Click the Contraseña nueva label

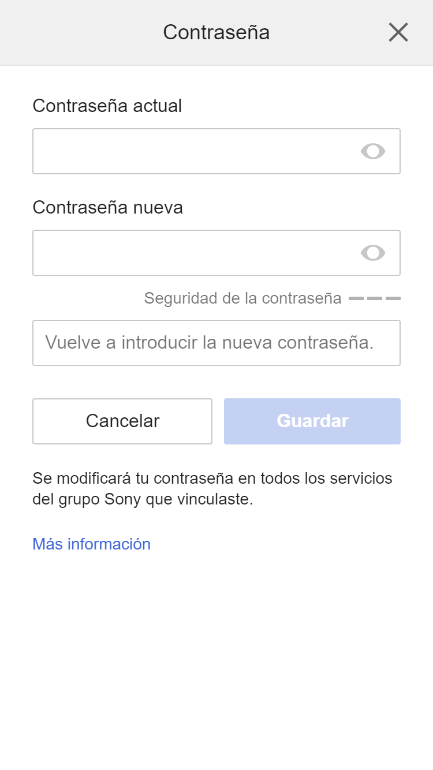click(x=107, y=208)
